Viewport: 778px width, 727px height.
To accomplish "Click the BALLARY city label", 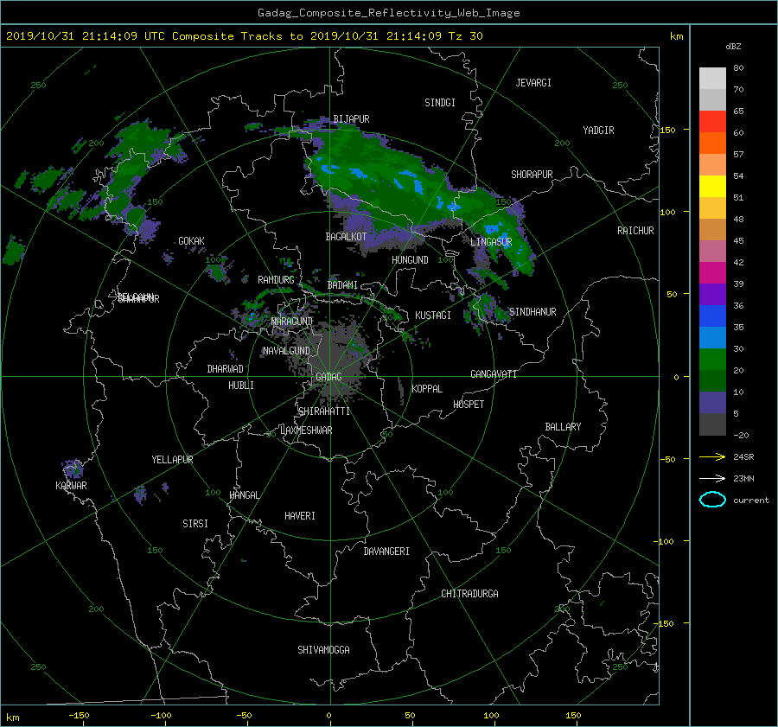I will click(563, 427).
